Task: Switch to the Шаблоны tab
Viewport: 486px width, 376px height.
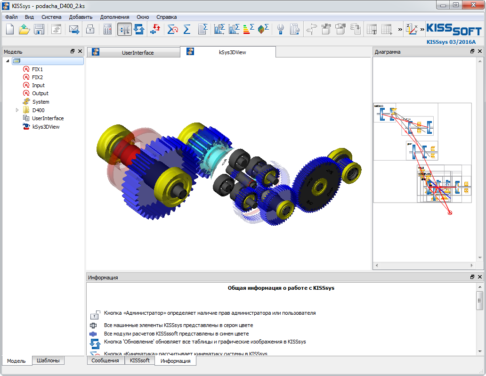Action: point(48,360)
